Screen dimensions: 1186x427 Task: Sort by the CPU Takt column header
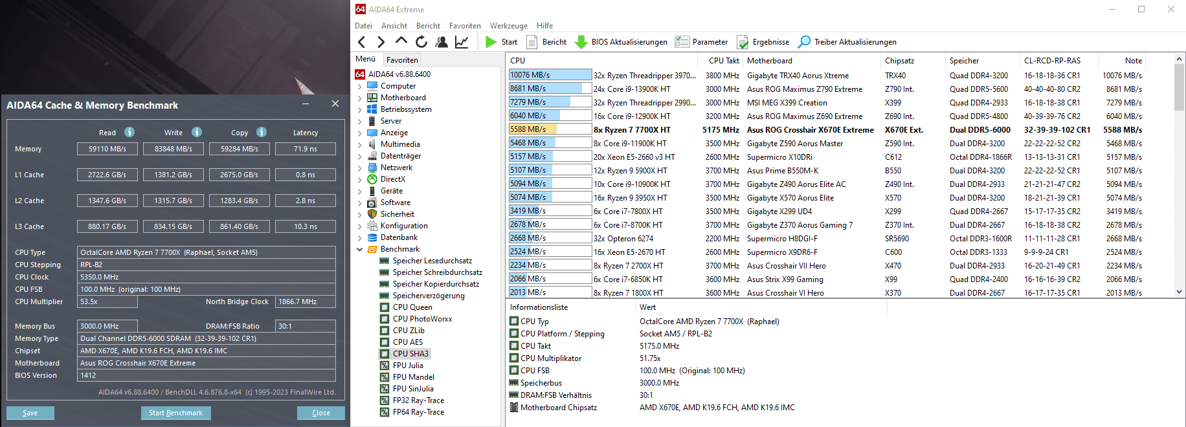pos(721,61)
